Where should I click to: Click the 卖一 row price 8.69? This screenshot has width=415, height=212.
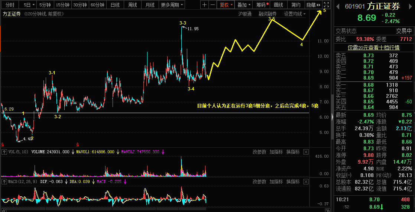point(369,78)
